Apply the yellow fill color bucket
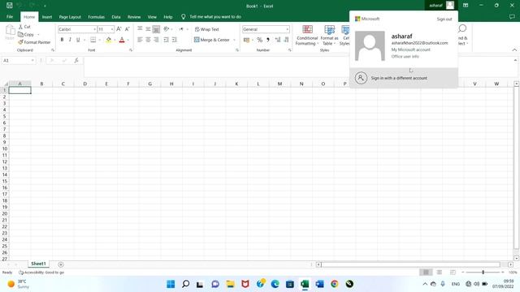The width and height of the screenshot is (520, 292). [108, 40]
